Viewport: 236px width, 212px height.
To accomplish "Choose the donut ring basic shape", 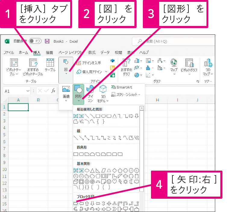I will click(x=87, y=182).
